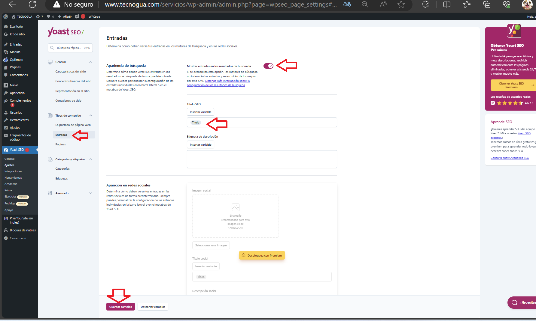The width and height of the screenshot is (536, 321).
Task: Open Representación en el sitio
Action: point(72,91)
